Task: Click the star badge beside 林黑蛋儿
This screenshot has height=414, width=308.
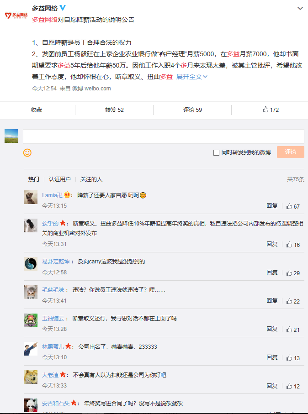Action: point(68,346)
